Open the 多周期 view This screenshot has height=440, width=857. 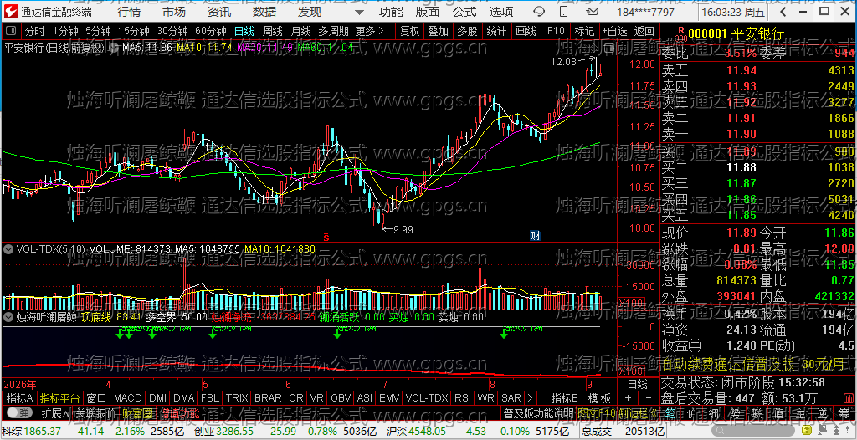click(332, 31)
